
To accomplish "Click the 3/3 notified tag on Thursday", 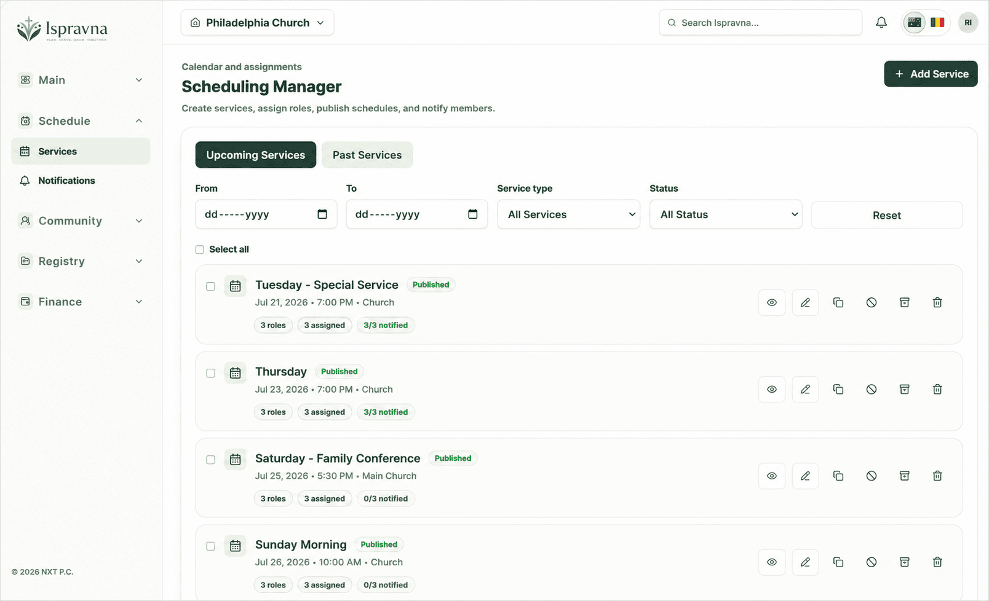I will click(x=386, y=412).
